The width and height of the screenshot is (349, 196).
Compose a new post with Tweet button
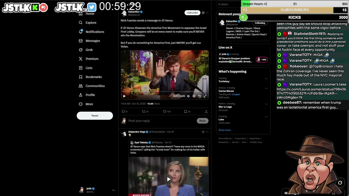tap(95, 116)
